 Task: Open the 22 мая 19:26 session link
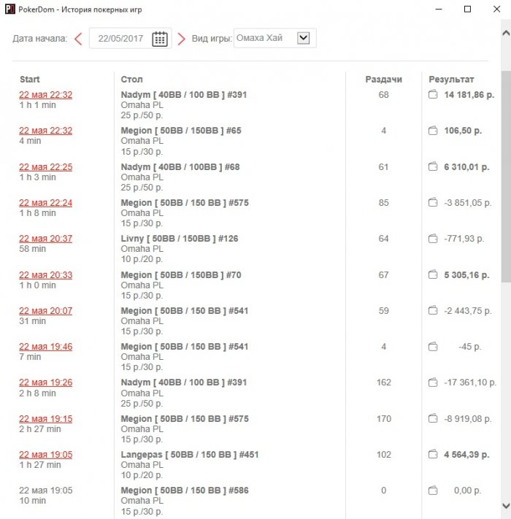point(46,382)
